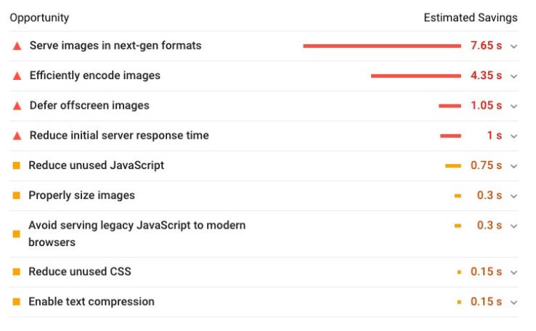
Task: Click red triangle by Reduce initial server response time
Action: 17,136
